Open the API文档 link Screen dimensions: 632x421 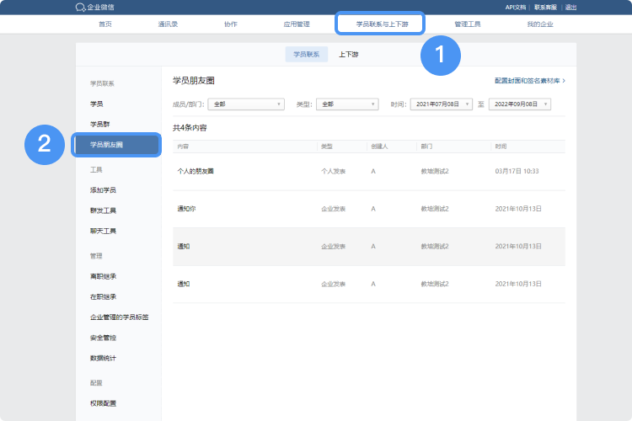coord(516,8)
